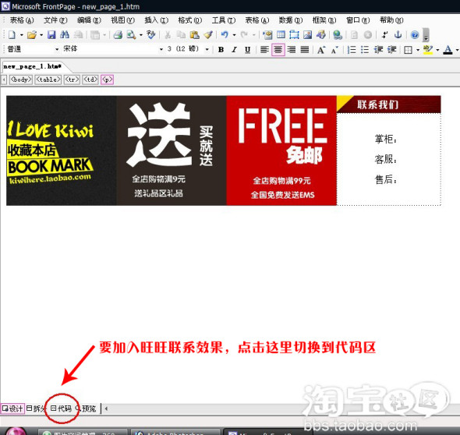Expand the Open file dropdown arrow

(41, 35)
